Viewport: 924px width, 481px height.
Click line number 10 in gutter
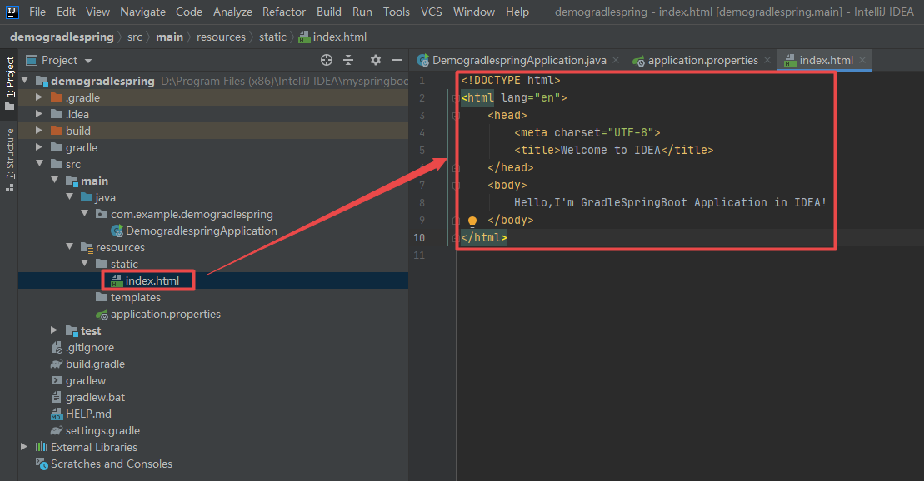(419, 237)
